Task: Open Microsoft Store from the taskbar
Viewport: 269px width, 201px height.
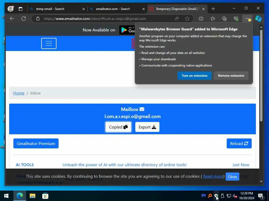Action: pos(45,196)
